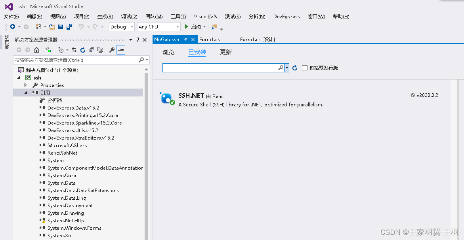Click the Refresh icon in Solution Explorer toolbar
The height and width of the screenshot is (240, 464).
83,50
